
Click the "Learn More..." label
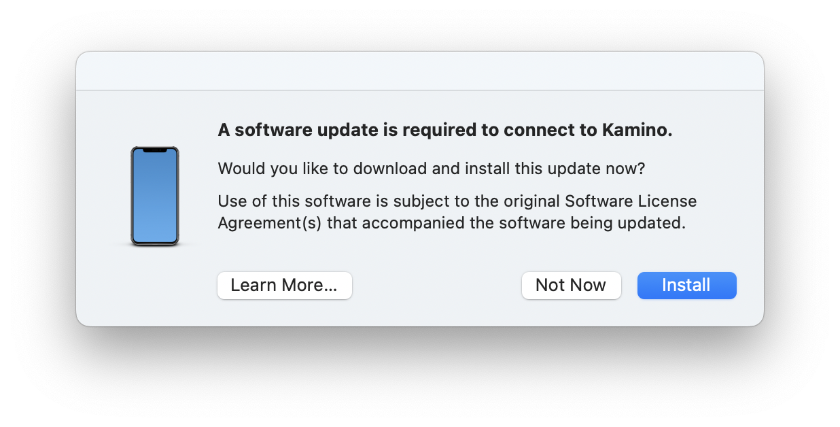(x=284, y=285)
